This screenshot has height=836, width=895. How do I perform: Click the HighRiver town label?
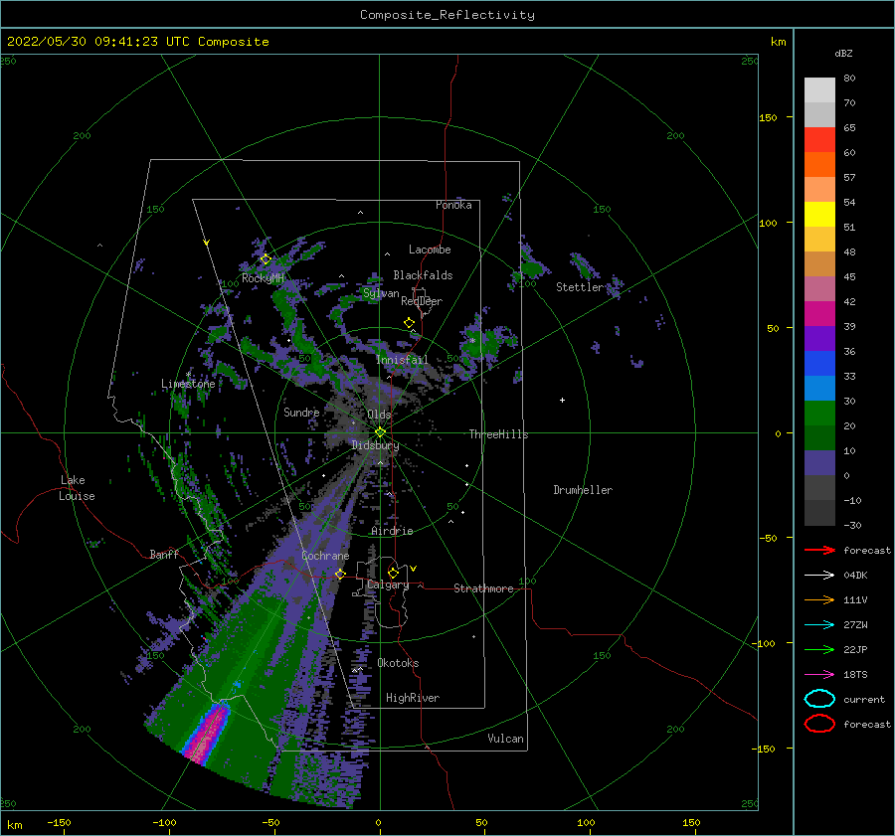pyautogui.click(x=413, y=698)
